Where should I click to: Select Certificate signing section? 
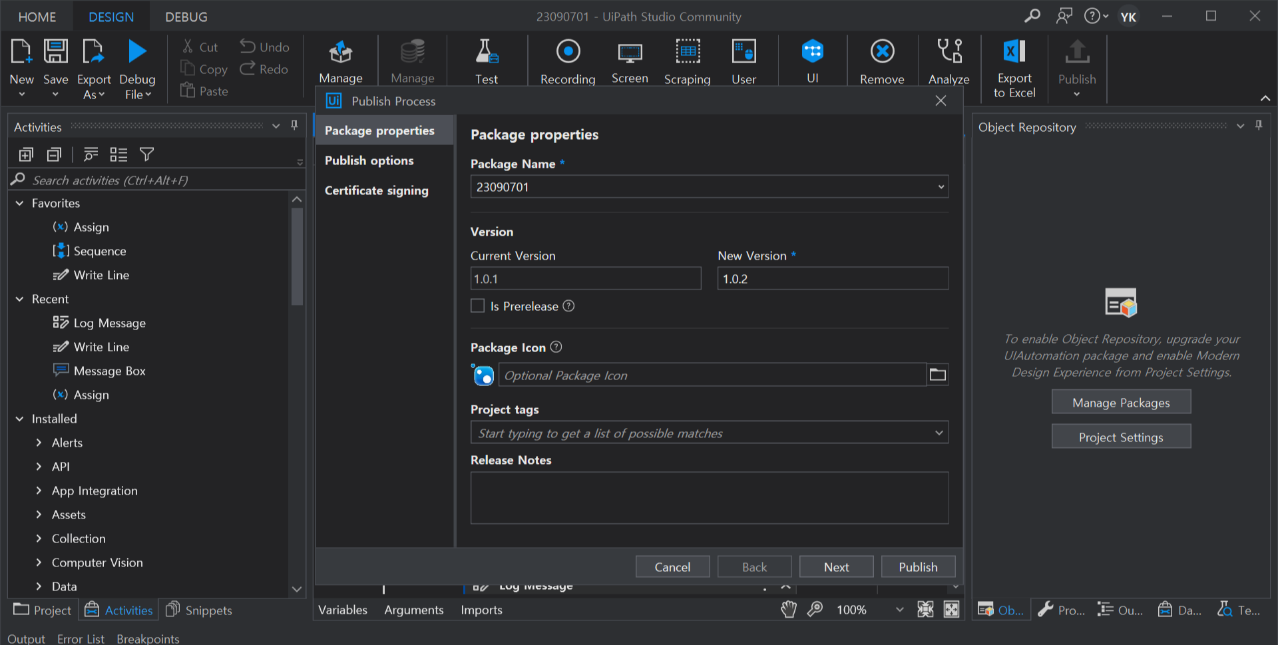(x=377, y=190)
